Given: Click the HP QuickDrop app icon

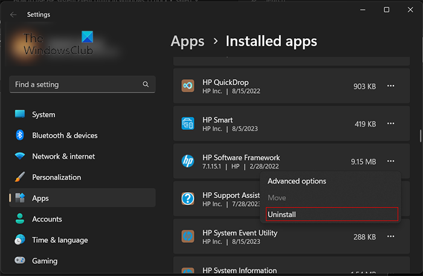Looking at the screenshot, I should pyautogui.click(x=187, y=86).
